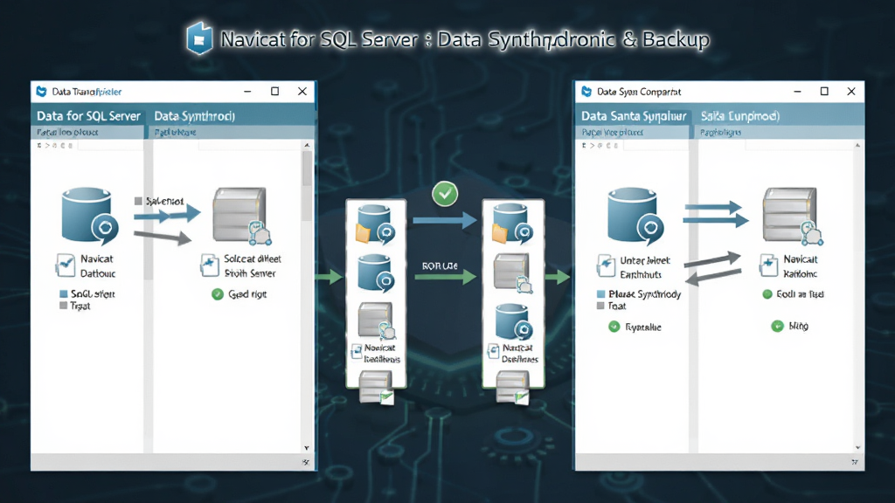Click the 'RORLUe' label between center panels
895x503 pixels.
pos(440,265)
